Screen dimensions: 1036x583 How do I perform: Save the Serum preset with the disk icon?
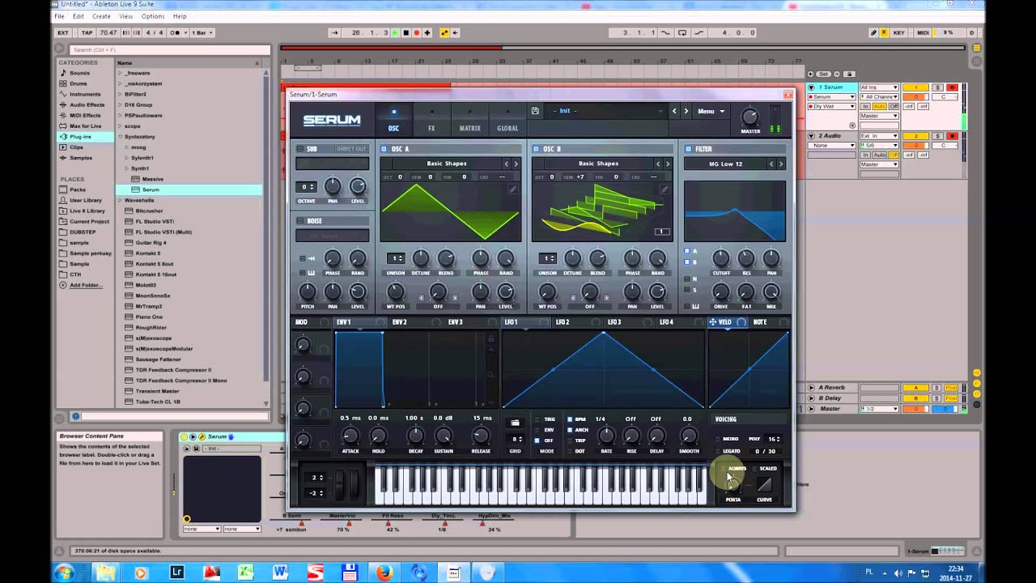535,111
